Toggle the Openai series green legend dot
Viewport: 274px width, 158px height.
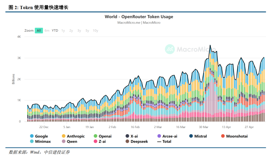[x=95, y=136]
